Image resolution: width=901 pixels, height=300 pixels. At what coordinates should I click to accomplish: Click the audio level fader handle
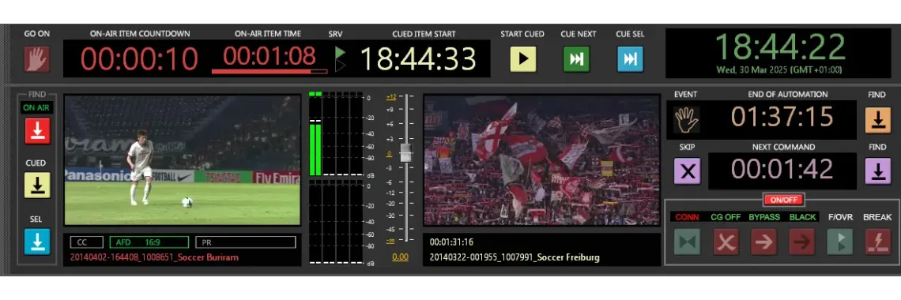(406, 153)
